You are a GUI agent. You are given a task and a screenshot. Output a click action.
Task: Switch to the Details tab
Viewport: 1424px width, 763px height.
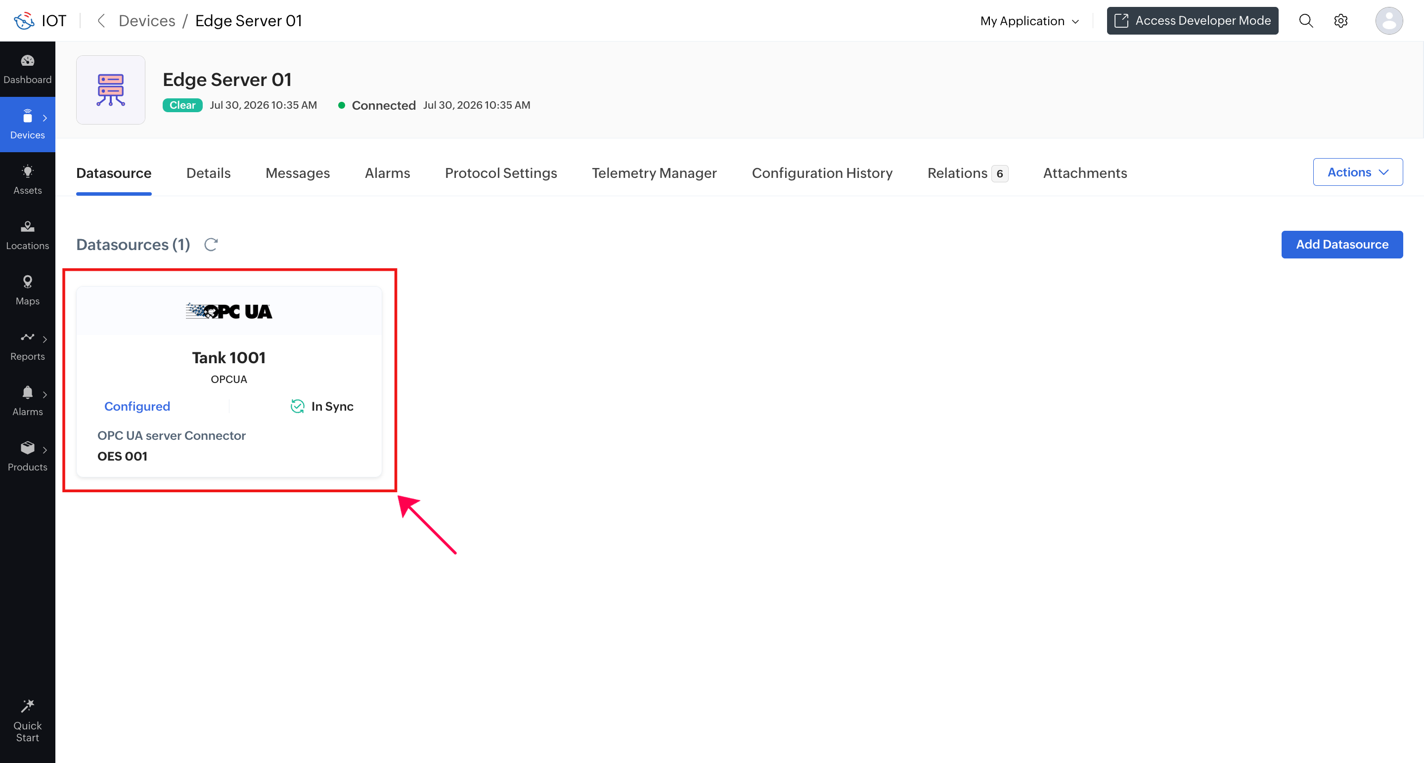[x=208, y=173]
